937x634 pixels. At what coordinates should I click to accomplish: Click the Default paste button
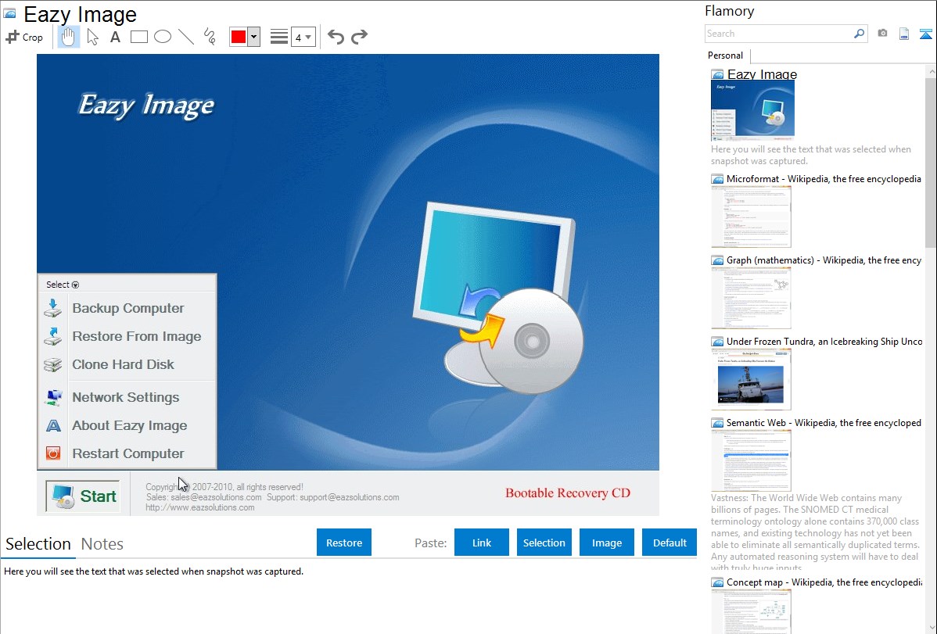click(x=670, y=543)
